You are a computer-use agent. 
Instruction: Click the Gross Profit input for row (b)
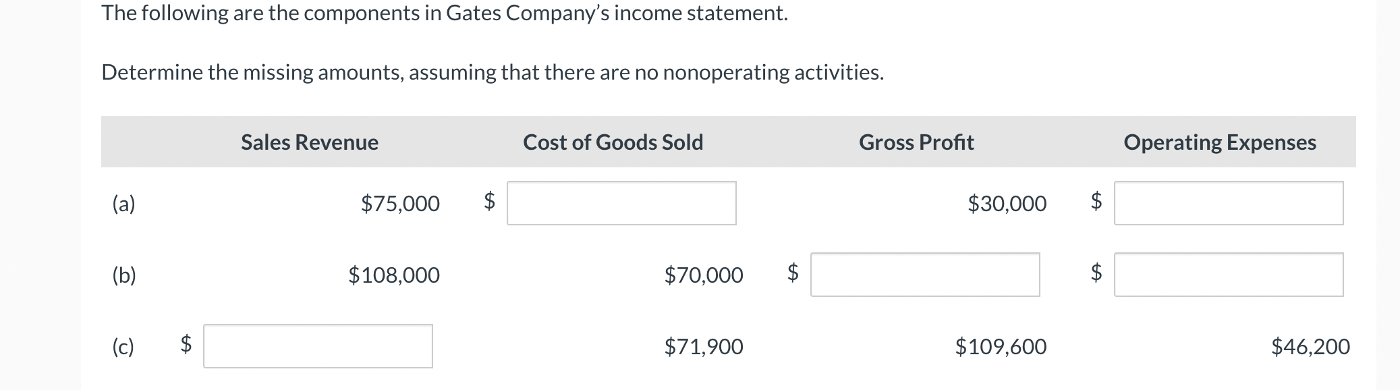(x=924, y=274)
